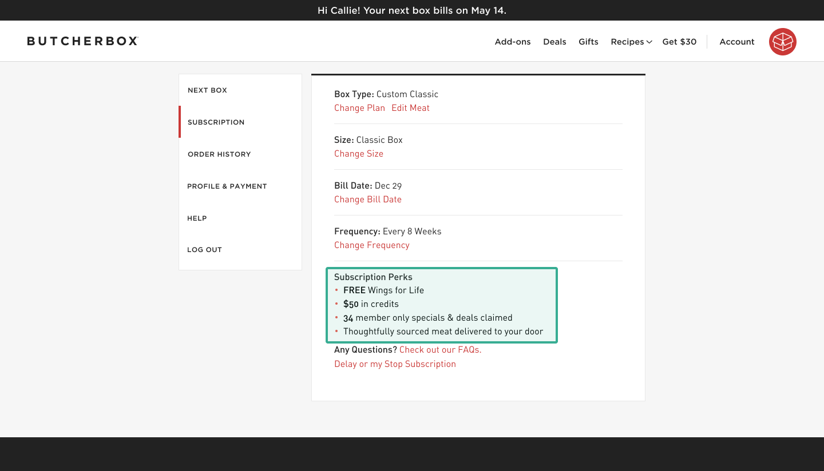This screenshot has width=824, height=471.
Task: Open Profile & Payment in the sidebar
Action: (240, 186)
